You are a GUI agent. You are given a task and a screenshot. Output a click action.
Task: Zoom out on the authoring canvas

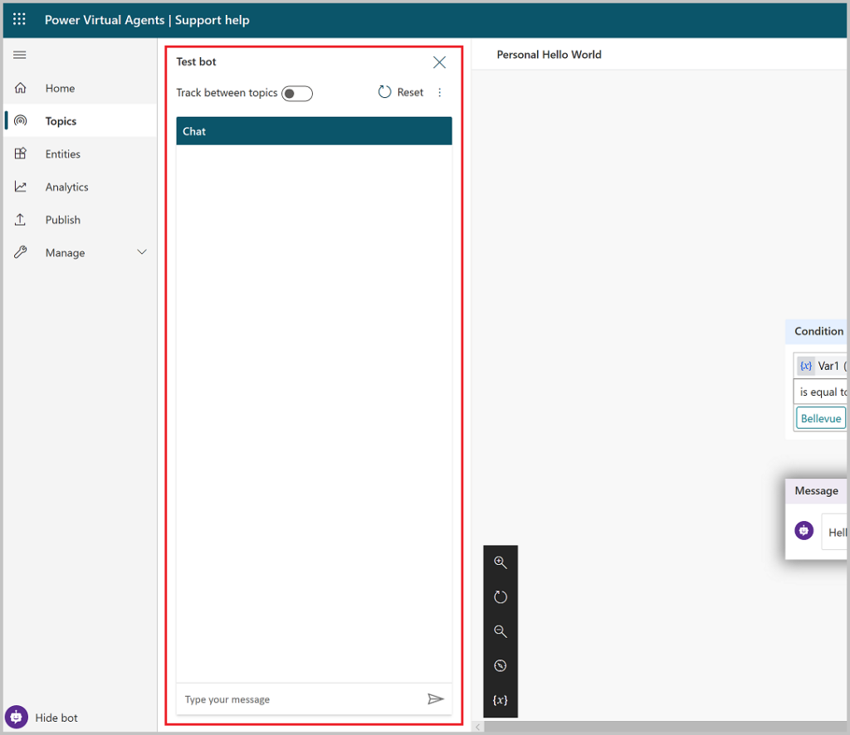tap(501, 630)
